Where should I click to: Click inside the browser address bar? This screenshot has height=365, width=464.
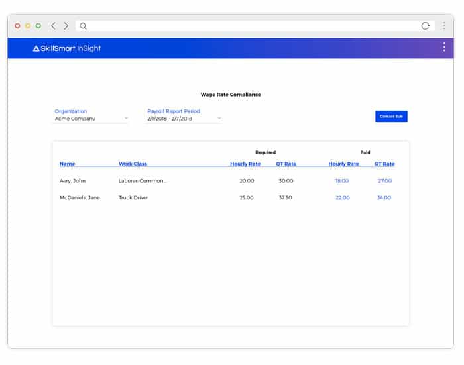[255, 26]
